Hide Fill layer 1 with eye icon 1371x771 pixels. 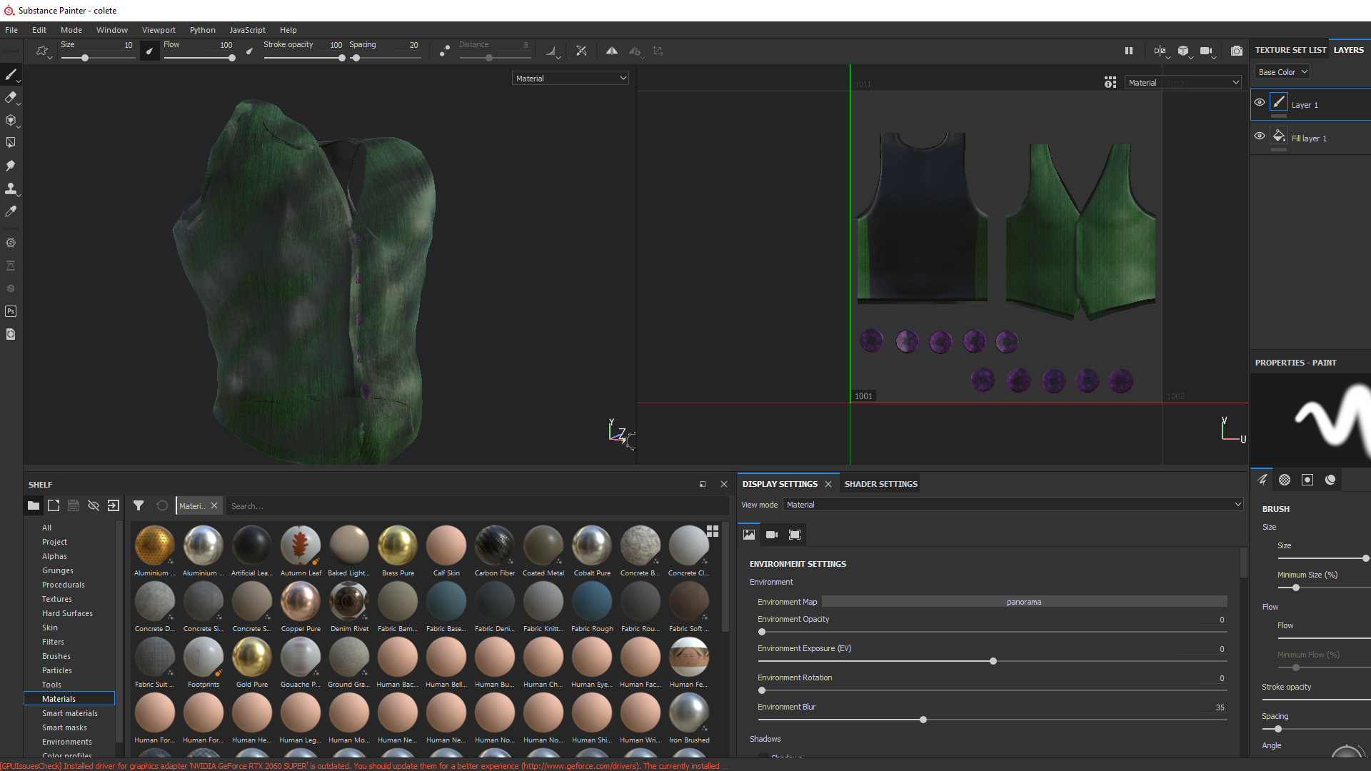[1260, 136]
